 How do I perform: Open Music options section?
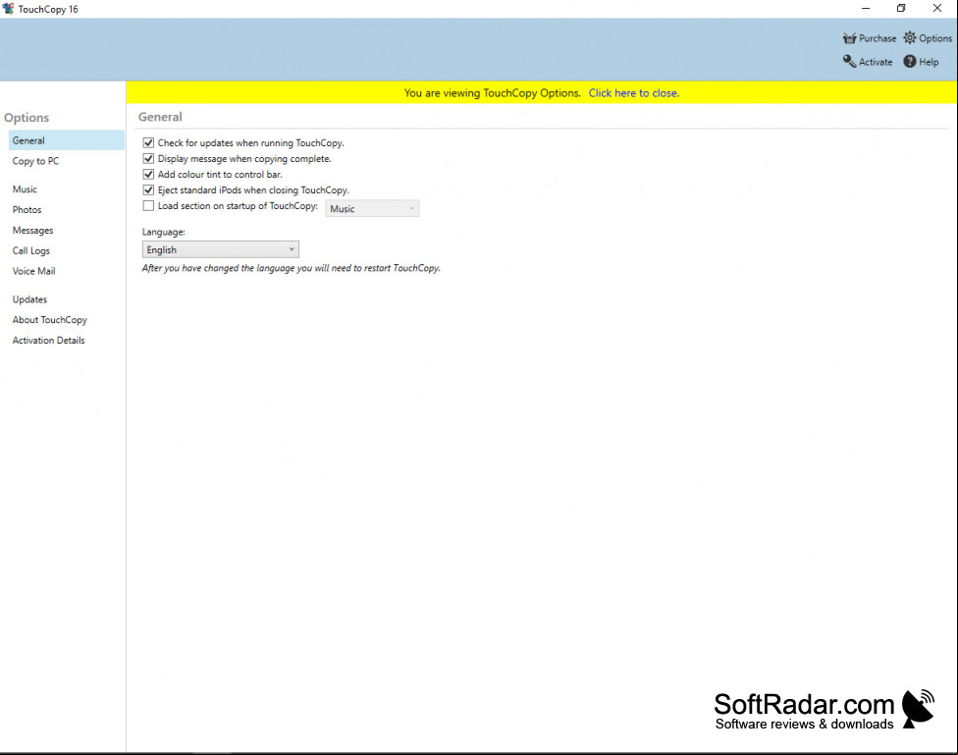25,189
